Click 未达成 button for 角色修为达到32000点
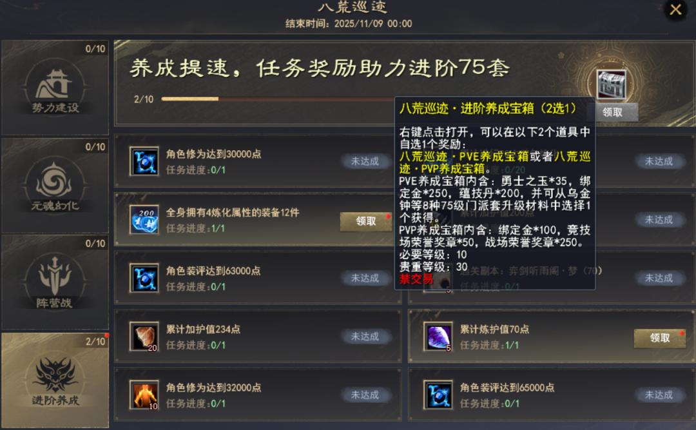Image resolution: width=696 pixels, height=430 pixels. coord(365,395)
